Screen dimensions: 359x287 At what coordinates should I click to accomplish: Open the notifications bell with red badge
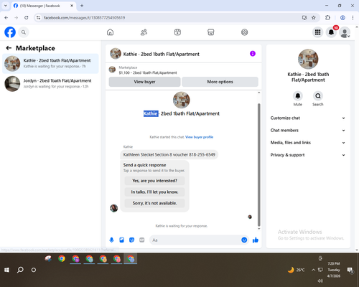(x=331, y=32)
